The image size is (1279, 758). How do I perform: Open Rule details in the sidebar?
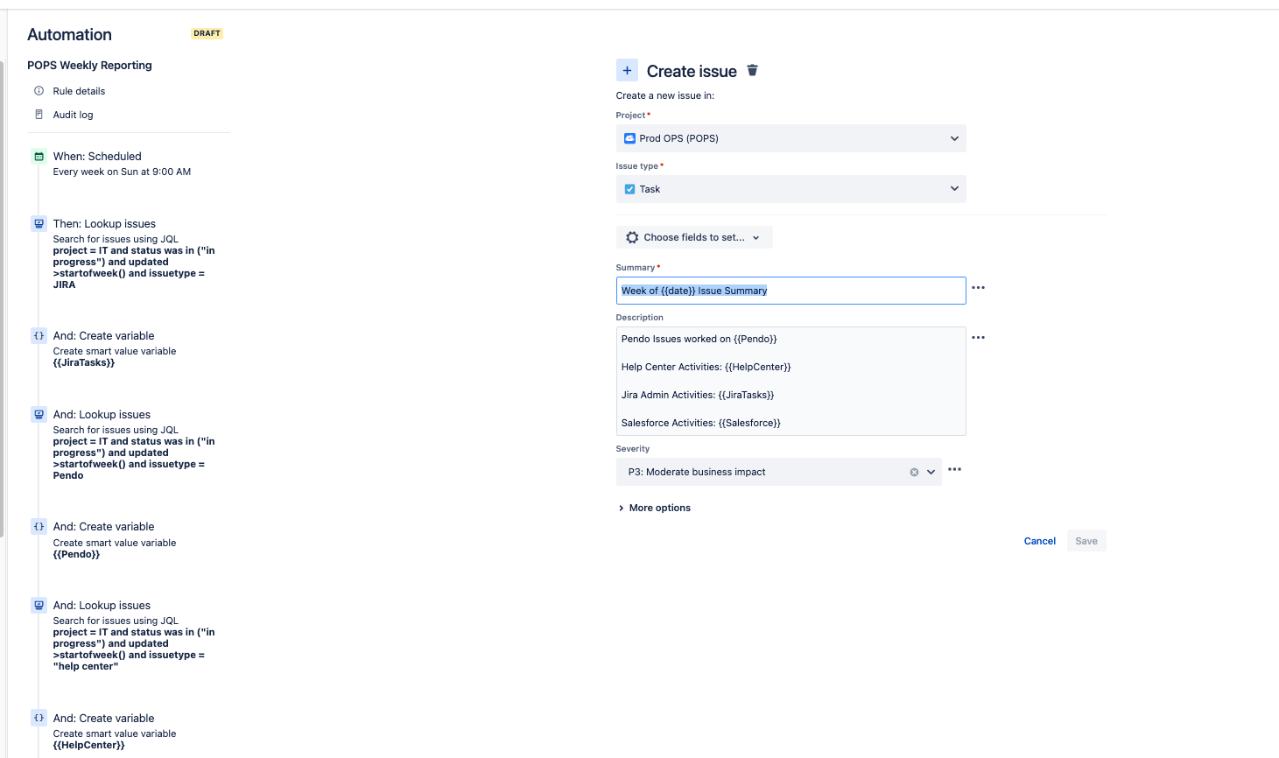pos(79,91)
